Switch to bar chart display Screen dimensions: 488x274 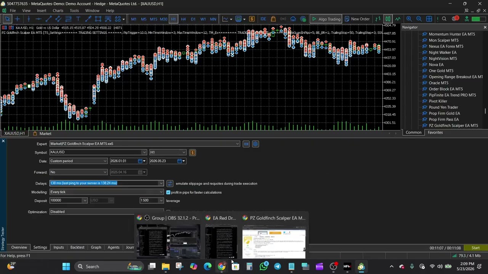pos(378,19)
